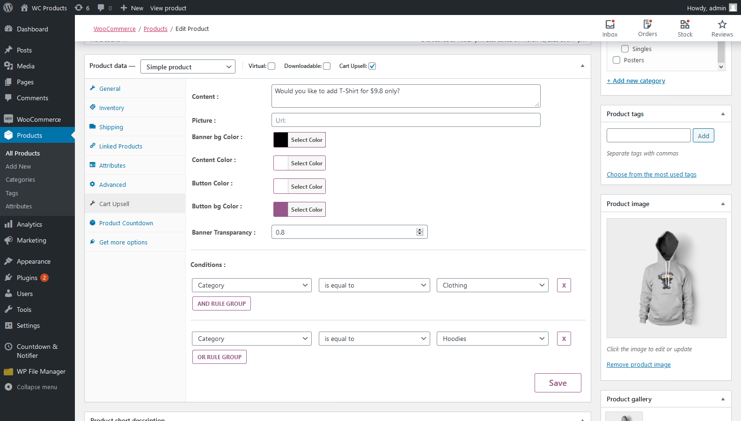Click the Save button

(558, 383)
